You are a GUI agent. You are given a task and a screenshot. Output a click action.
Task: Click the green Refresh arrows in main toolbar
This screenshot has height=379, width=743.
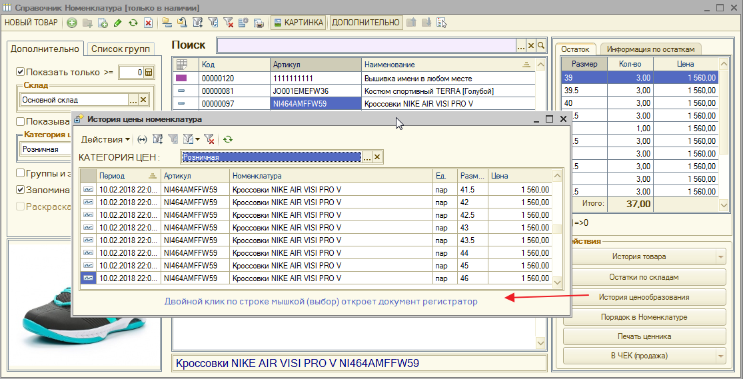pos(133,23)
